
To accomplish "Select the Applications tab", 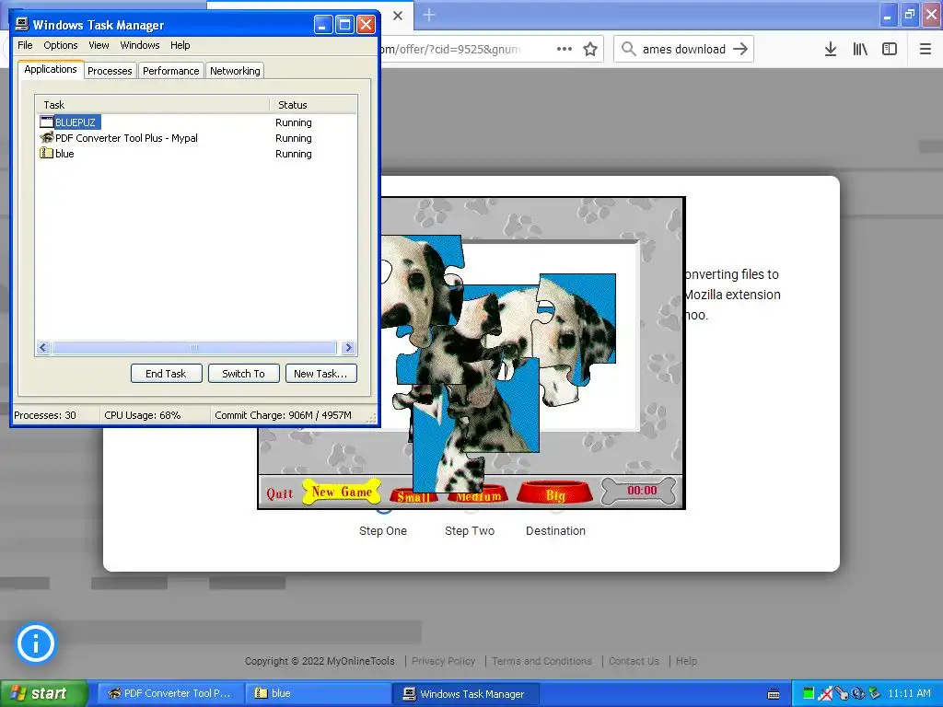I will pos(51,69).
